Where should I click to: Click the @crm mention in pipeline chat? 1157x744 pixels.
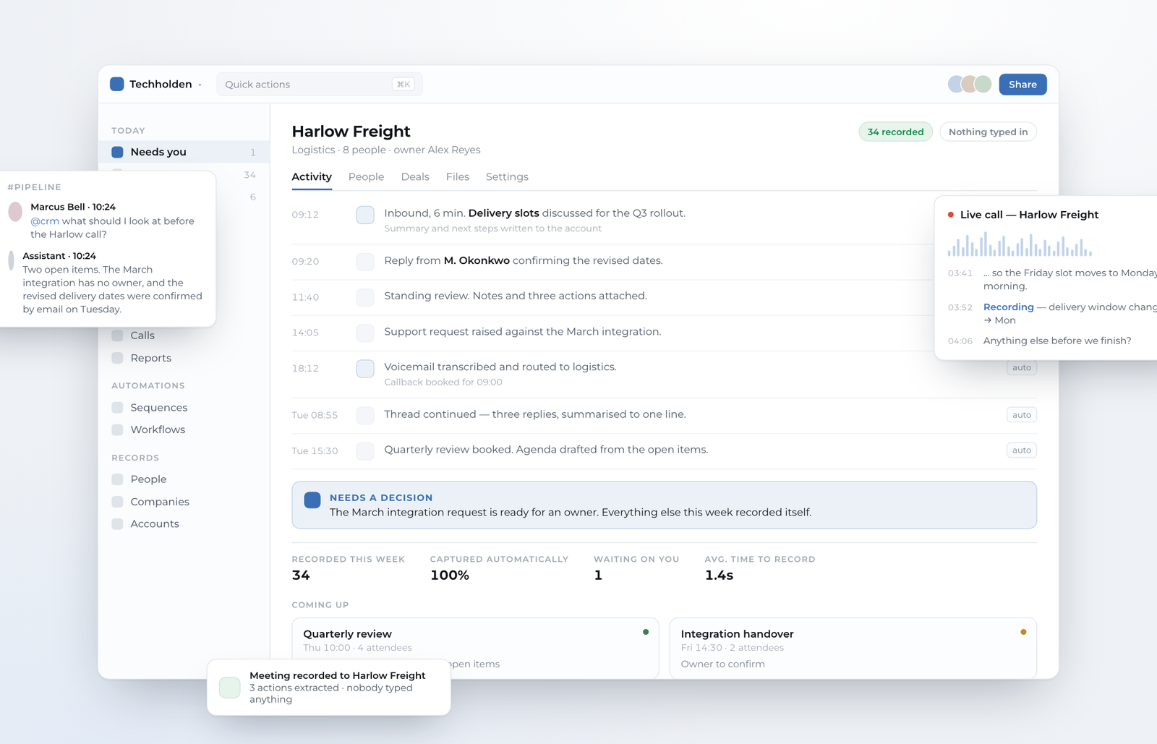(x=45, y=221)
